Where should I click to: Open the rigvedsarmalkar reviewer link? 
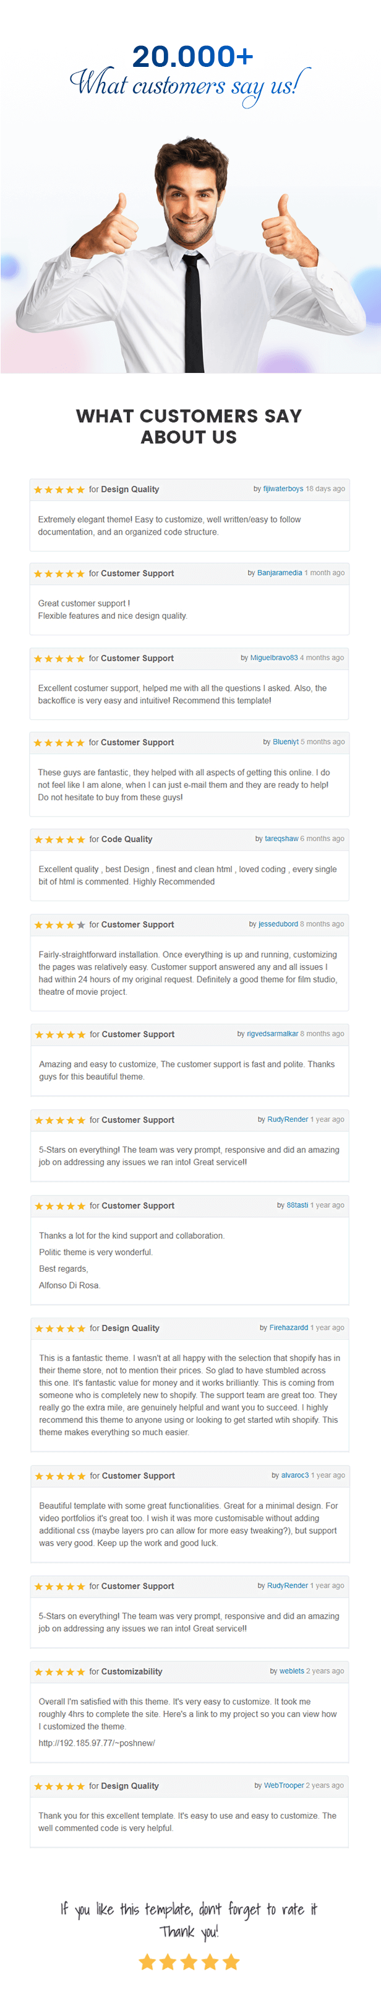(x=273, y=1034)
